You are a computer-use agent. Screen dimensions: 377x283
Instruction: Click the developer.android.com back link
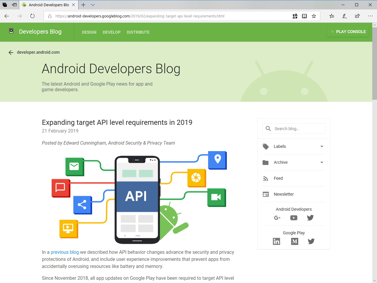(x=38, y=52)
